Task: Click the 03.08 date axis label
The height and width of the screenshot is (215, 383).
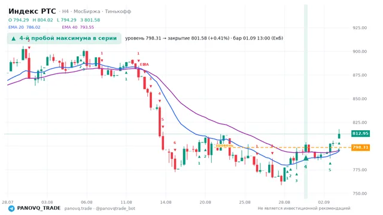Action: 47,202
